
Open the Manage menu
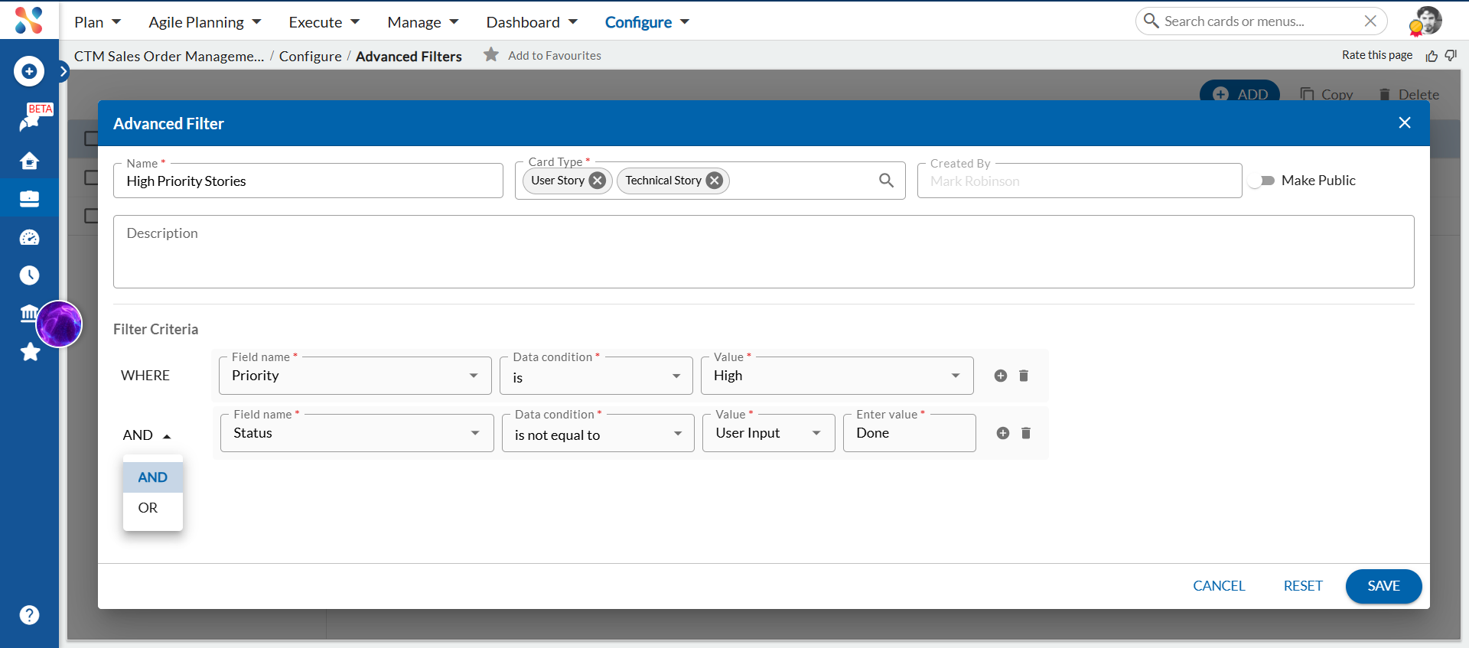coord(422,22)
